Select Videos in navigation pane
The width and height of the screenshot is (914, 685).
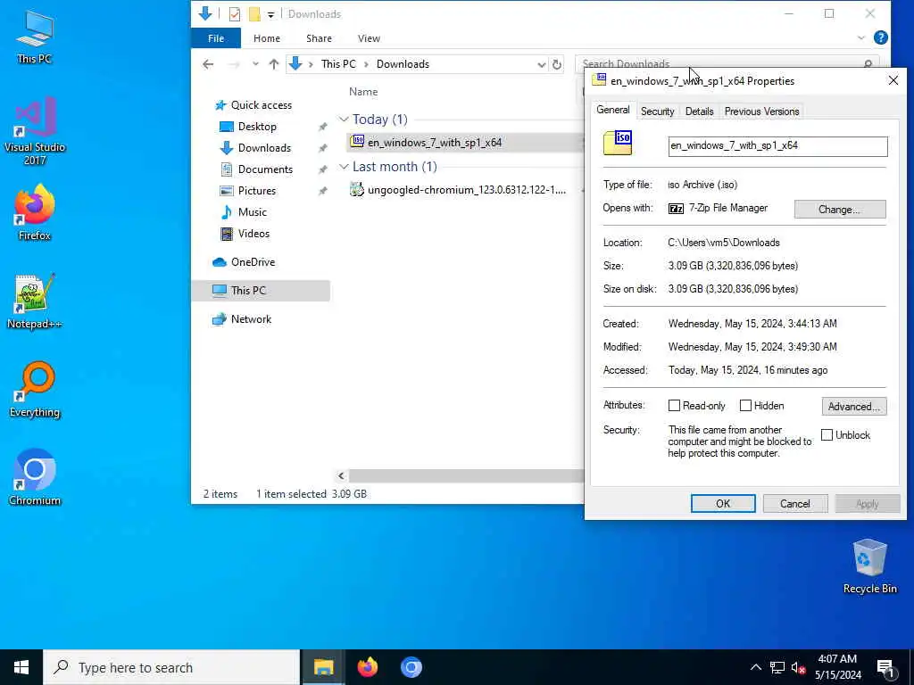[253, 234]
